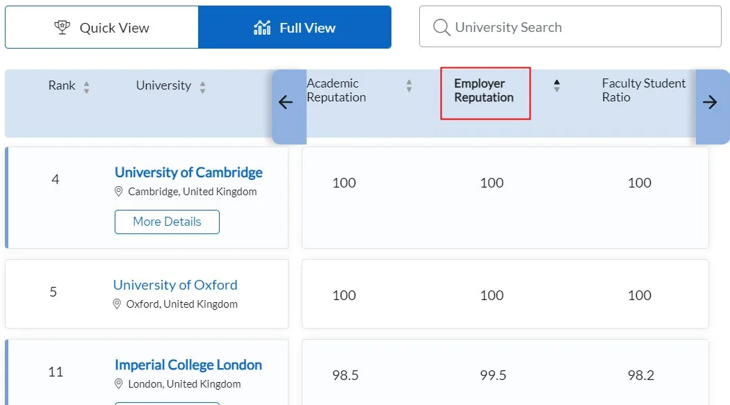Sort by the University column arrows
This screenshot has height=405, width=730.
click(202, 87)
